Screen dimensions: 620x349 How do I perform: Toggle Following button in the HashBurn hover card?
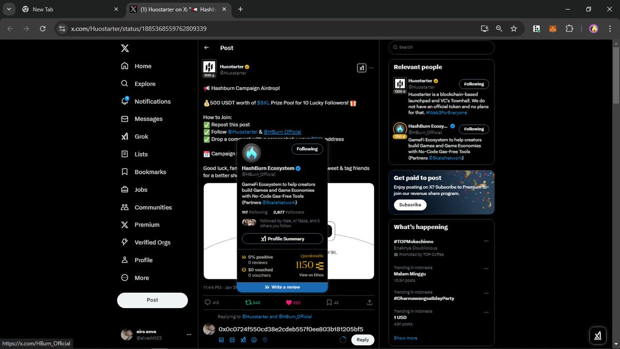click(307, 149)
